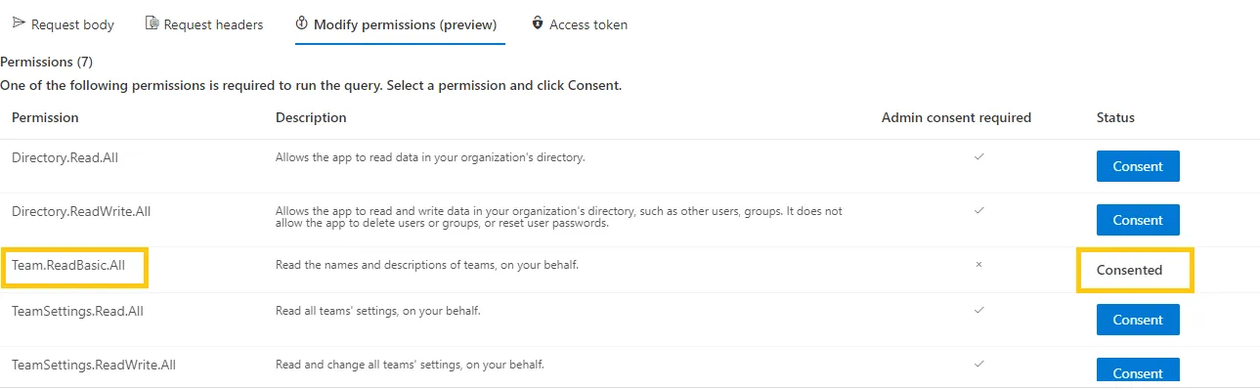This screenshot has width=1260, height=389.
Task: Click the admin consent checkmark for Directory.ReadWrite.All
Action: 978,210
